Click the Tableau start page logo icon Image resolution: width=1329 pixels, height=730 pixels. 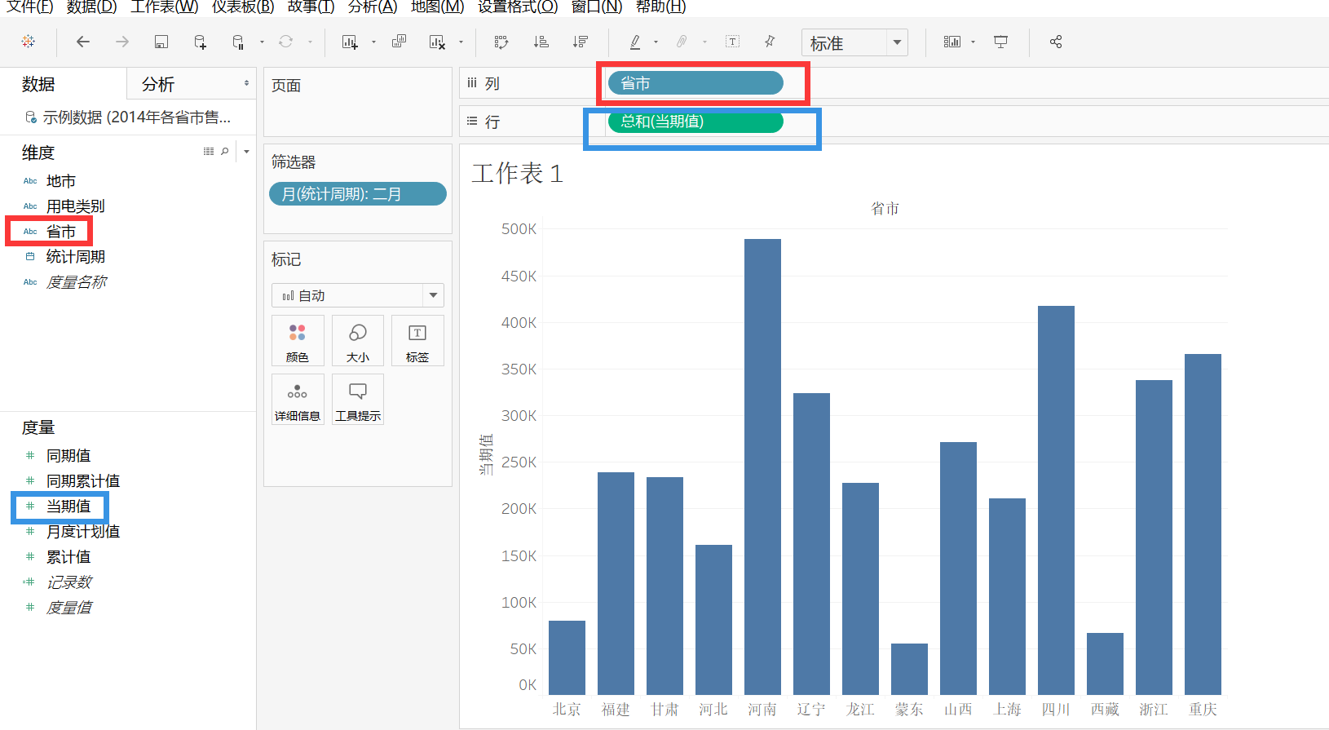coord(29,42)
